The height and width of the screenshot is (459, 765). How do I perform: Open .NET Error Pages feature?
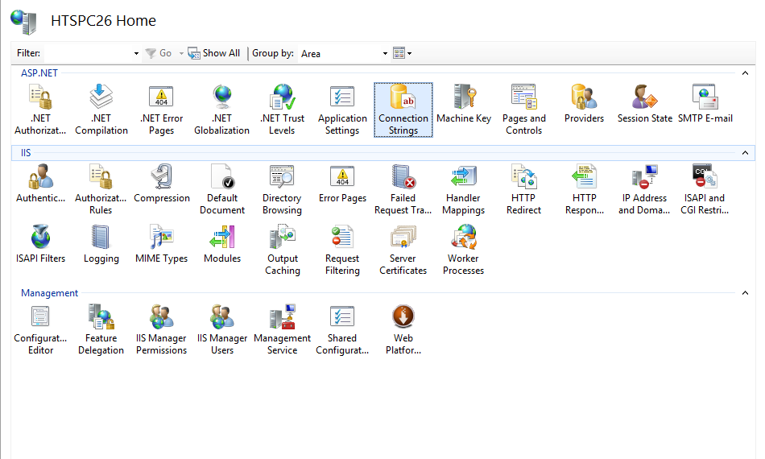coord(162,110)
